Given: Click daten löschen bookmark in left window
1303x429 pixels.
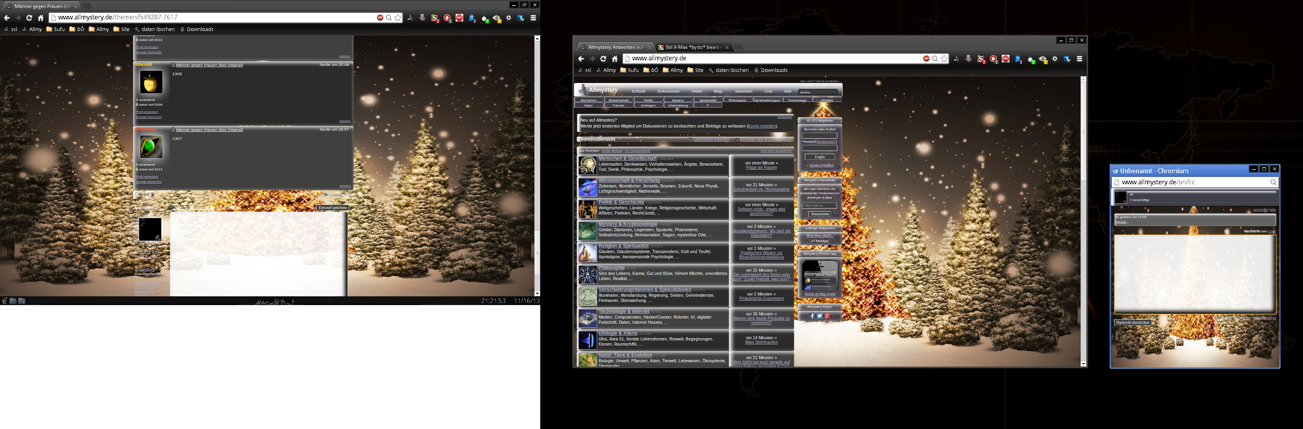Looking at the screenshot, I should (155, 29).
